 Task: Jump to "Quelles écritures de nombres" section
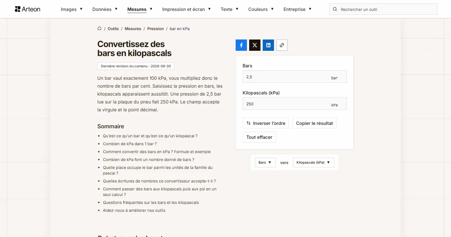click(159, 181)
